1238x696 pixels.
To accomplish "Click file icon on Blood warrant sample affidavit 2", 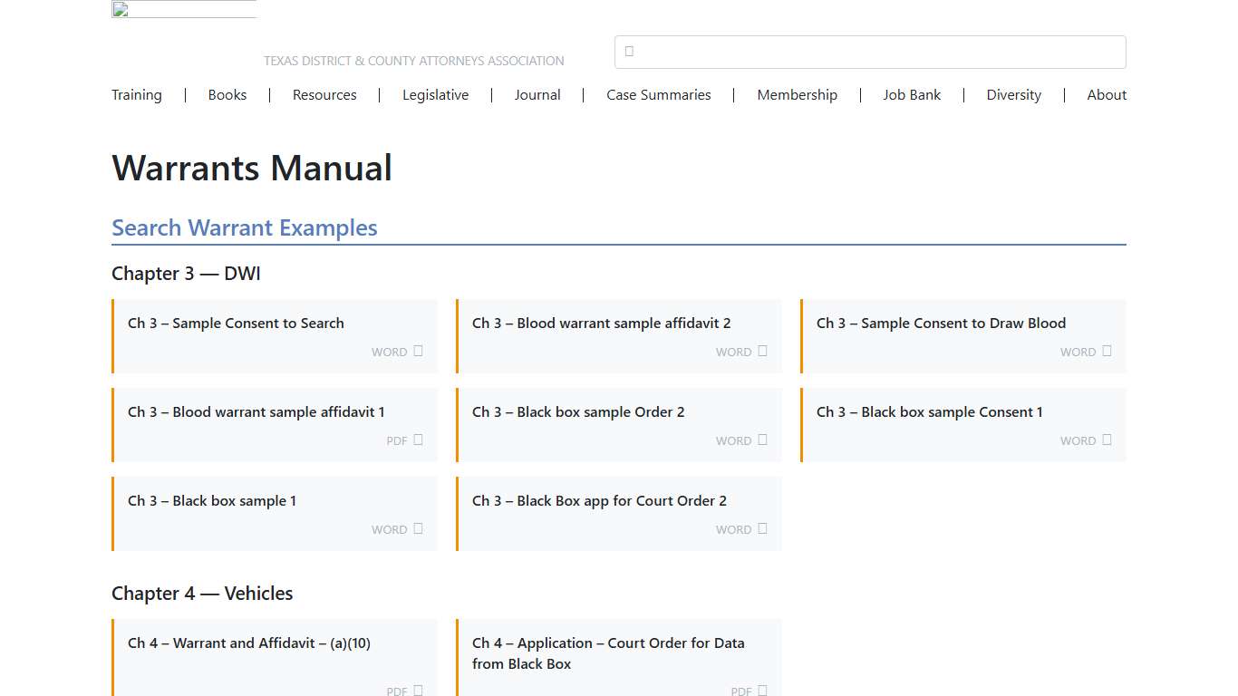I will (762, 351).
